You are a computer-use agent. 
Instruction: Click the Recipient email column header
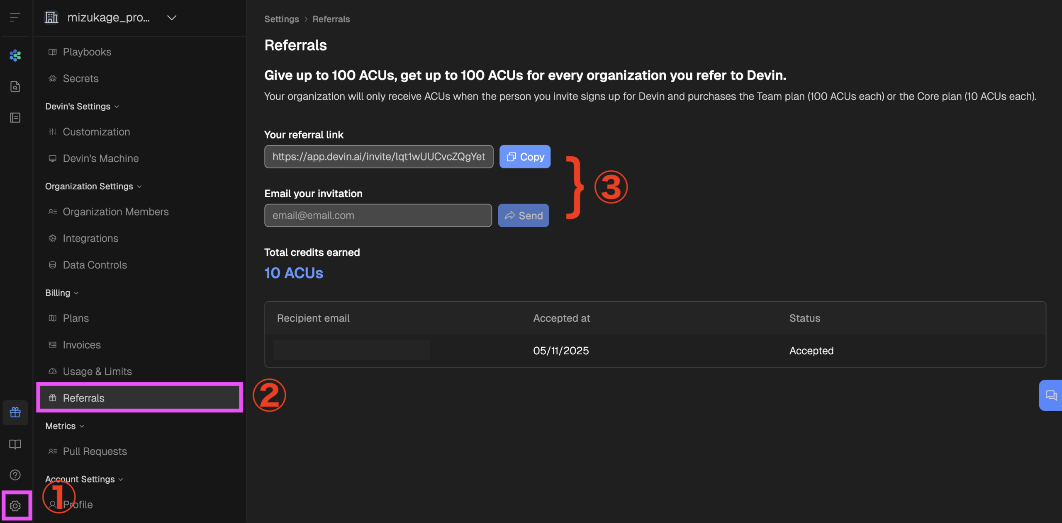tap(313, 318)
